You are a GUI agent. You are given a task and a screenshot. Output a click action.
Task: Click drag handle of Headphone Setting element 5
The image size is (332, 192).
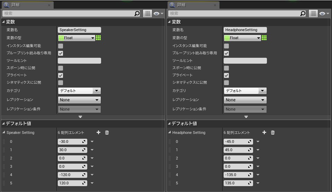pos(170,183)
